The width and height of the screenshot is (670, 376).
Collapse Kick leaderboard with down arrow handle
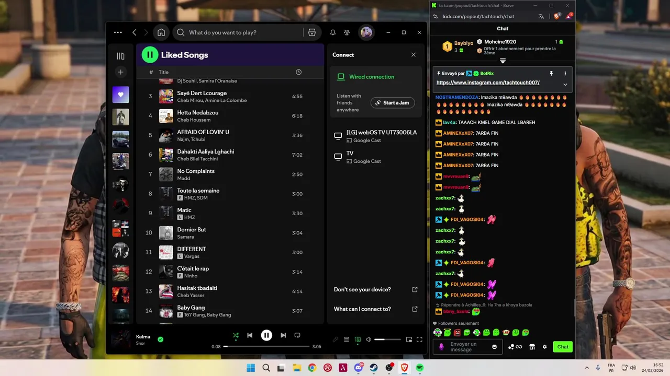pyautogui.click(x=502, y=61)
